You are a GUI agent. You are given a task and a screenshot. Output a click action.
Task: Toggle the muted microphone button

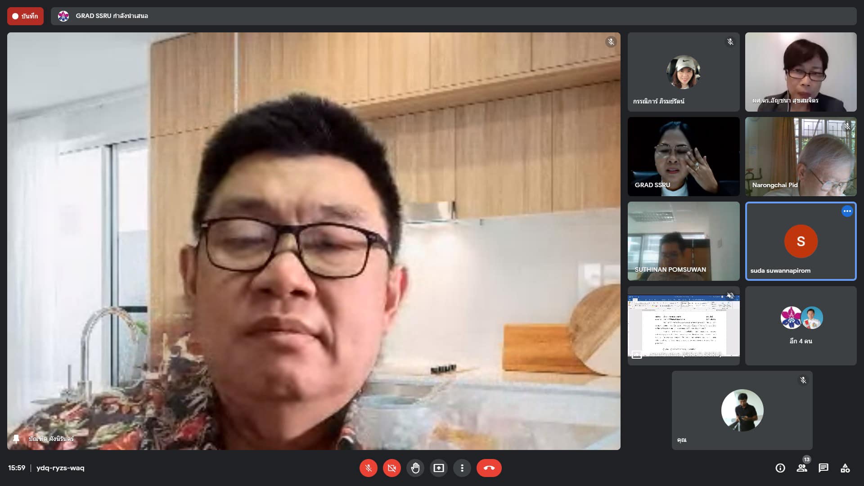[x=368, y=468]
